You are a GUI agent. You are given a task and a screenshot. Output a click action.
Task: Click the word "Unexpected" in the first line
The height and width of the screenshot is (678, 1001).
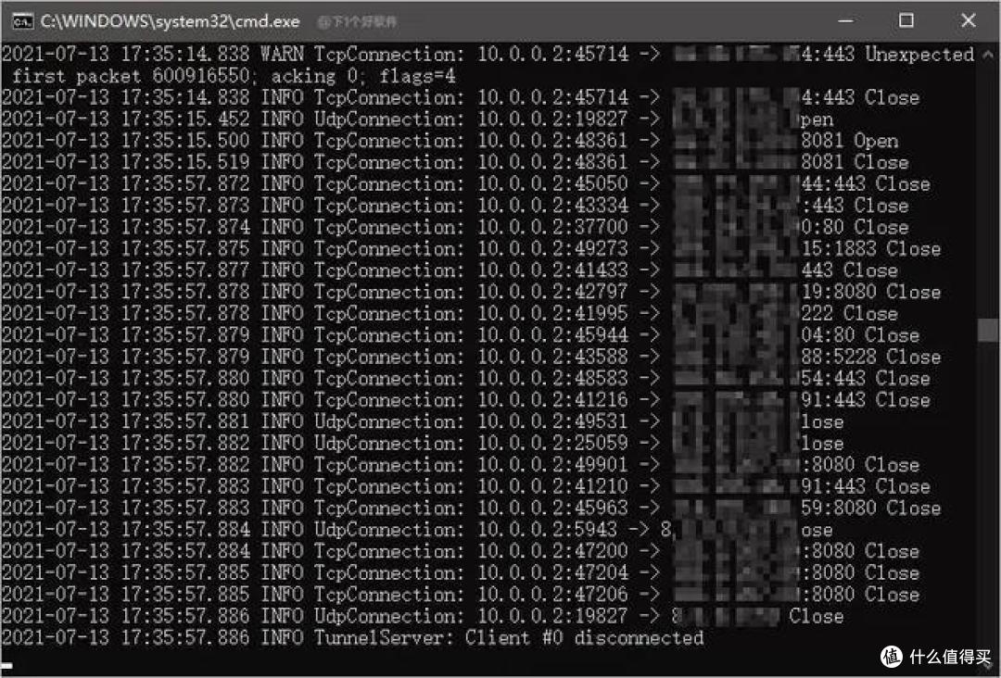919,55
